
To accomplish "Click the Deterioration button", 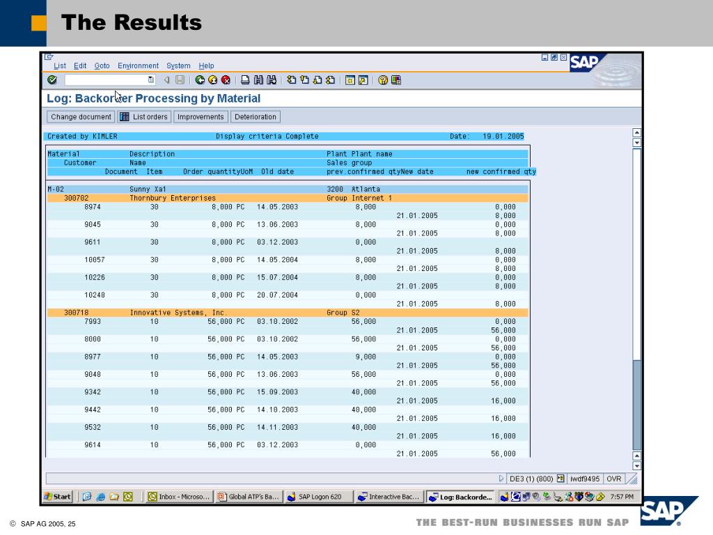I will click(255, 117).
